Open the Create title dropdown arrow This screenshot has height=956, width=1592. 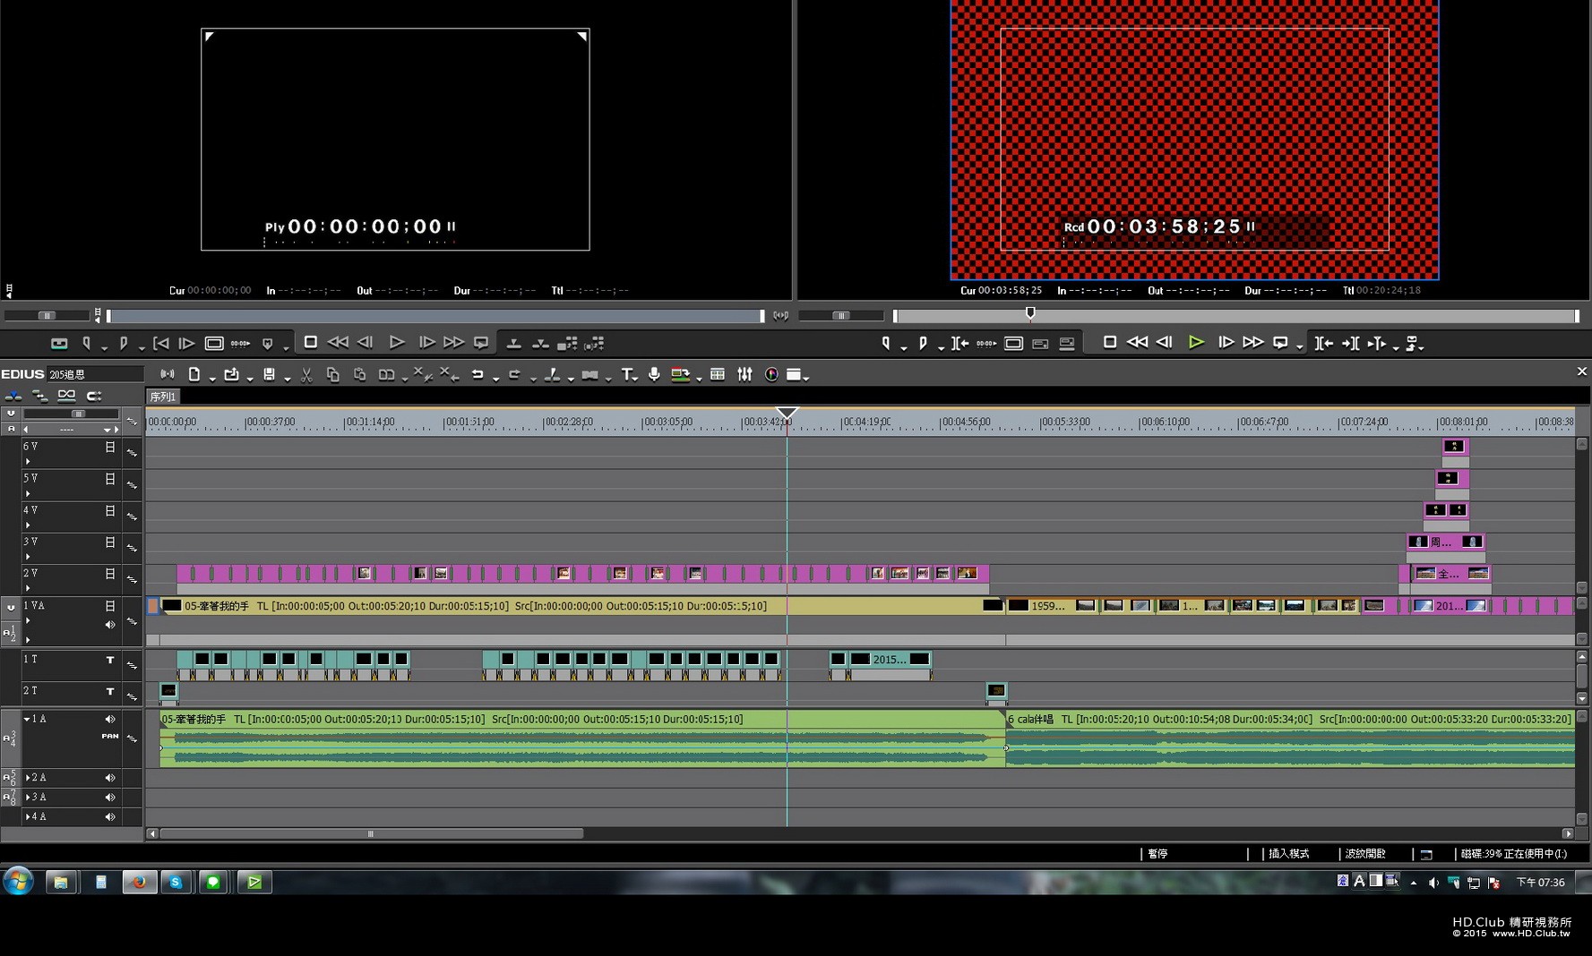[636, 379]
